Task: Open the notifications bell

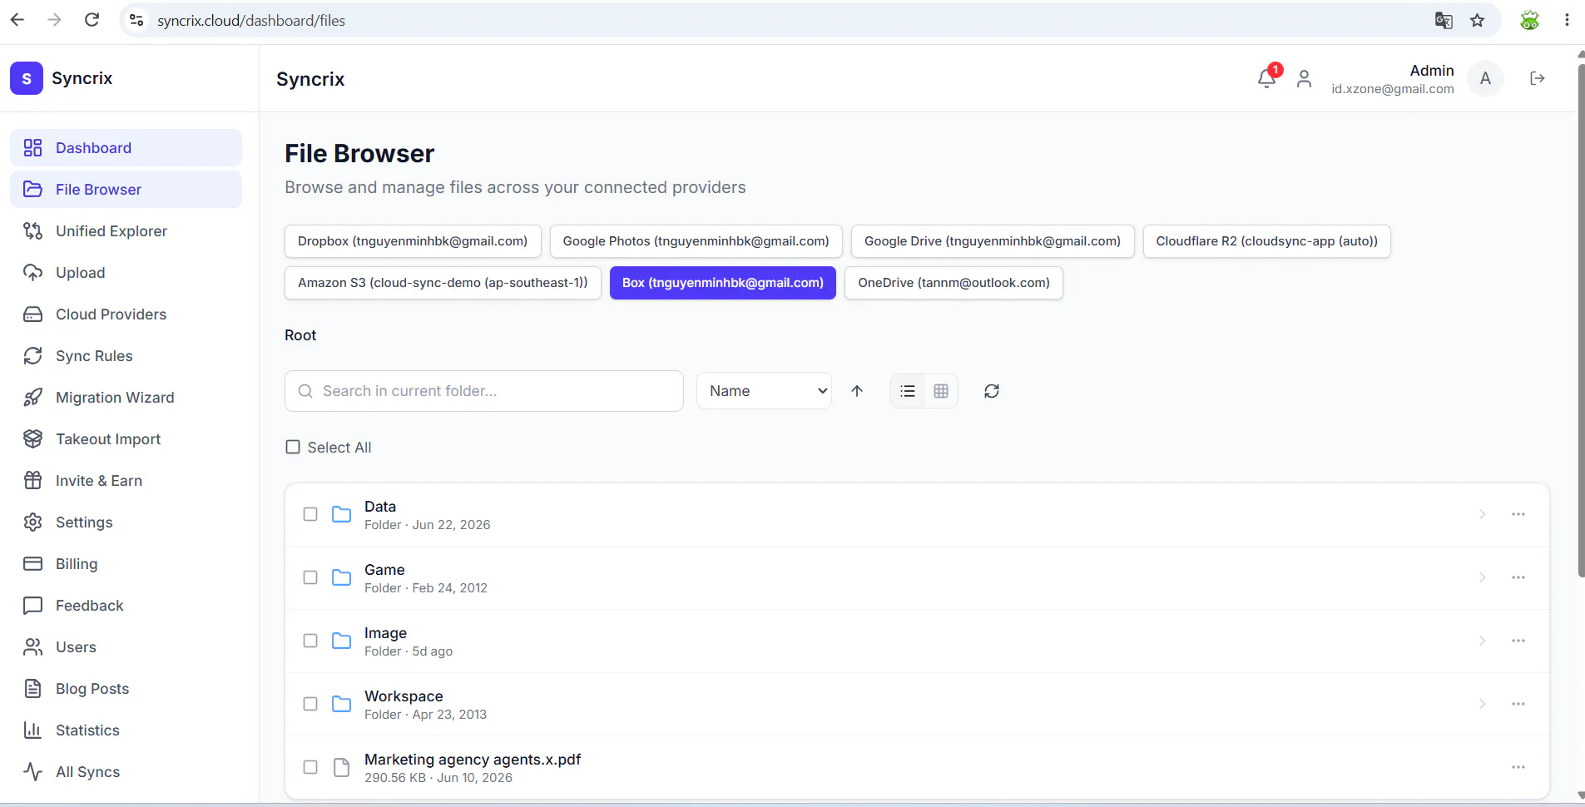Action: (1266, 78)
